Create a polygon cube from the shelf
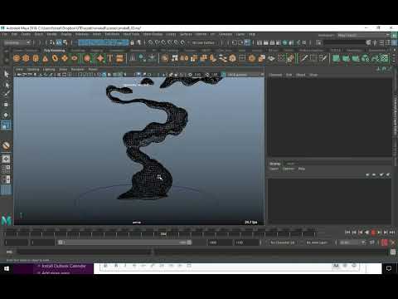Screen dimensions: 398x299 click(x=26, y=58)
